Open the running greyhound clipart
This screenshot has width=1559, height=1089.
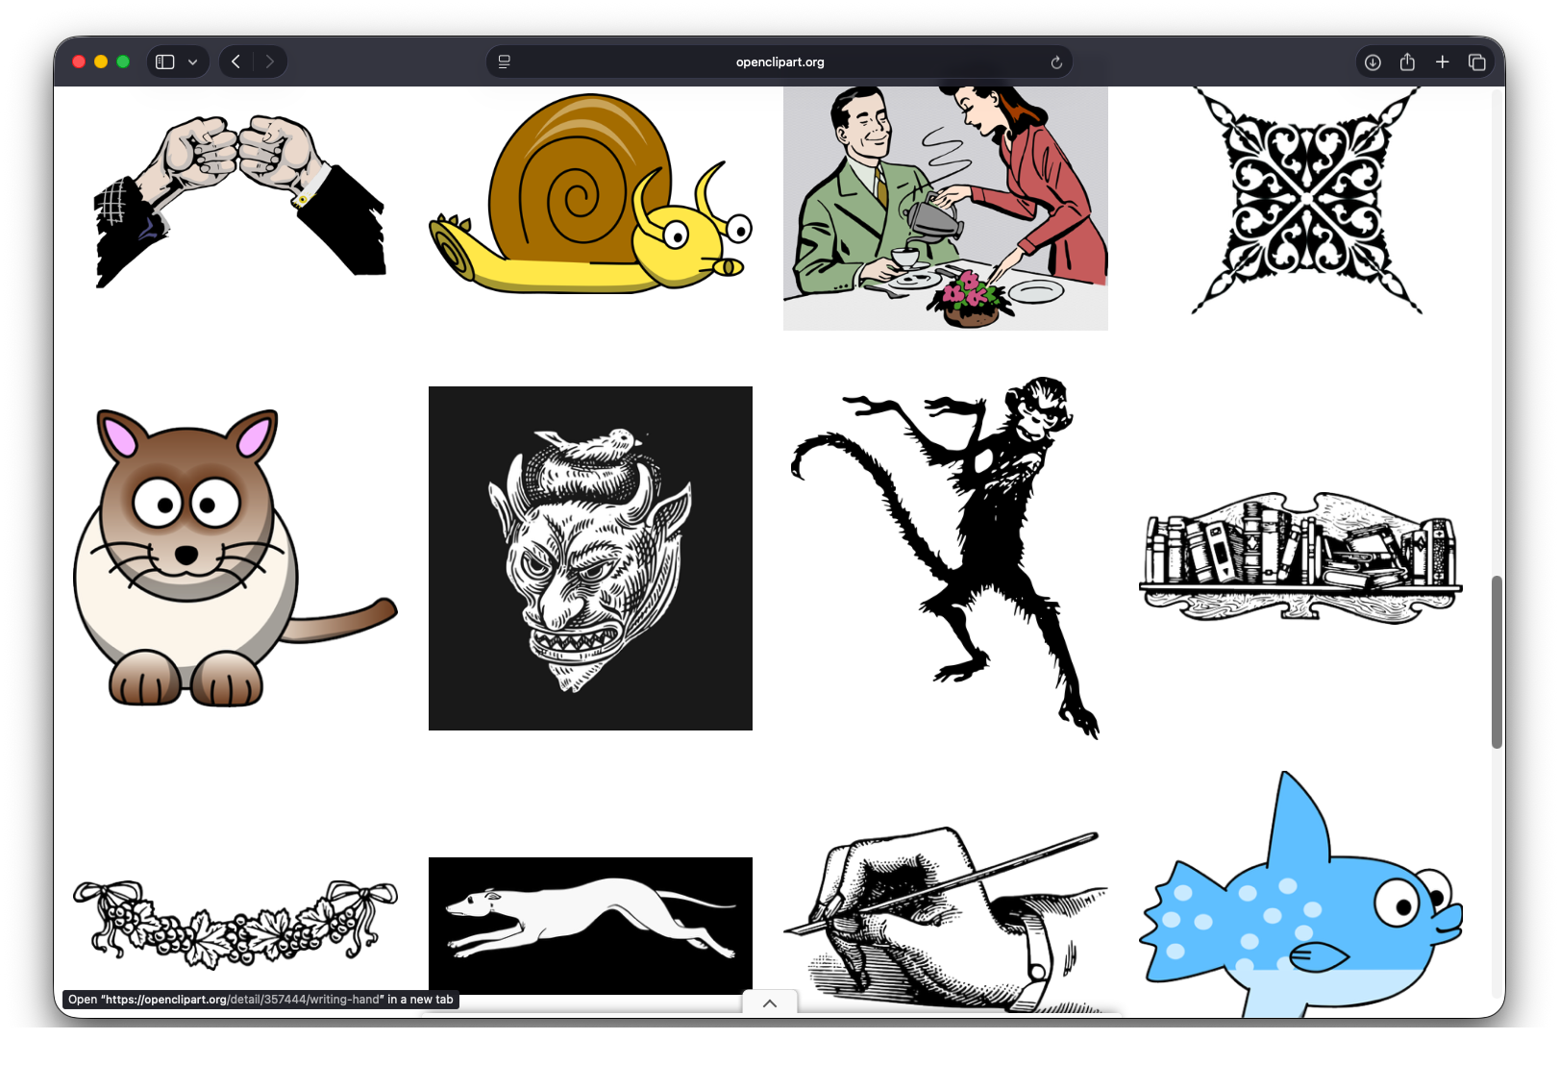click(590, 926)
